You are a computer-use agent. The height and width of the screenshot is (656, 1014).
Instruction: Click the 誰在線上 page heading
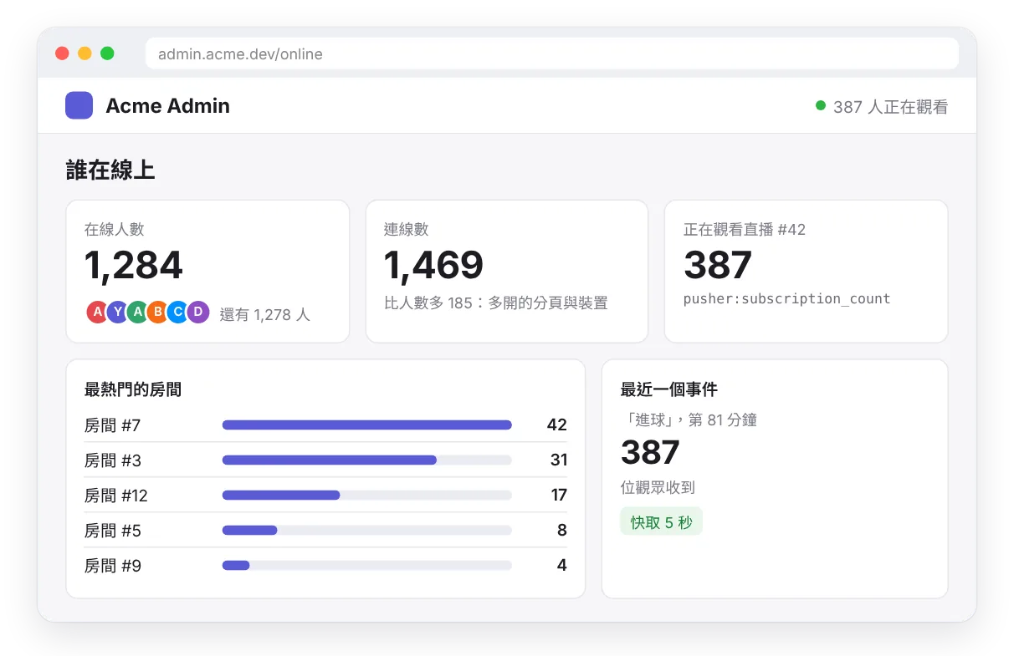point(110,170)
